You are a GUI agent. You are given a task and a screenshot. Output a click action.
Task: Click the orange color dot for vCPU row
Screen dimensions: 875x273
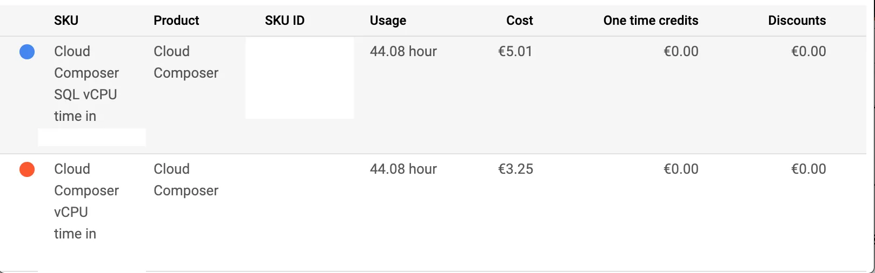pos(27,169)
